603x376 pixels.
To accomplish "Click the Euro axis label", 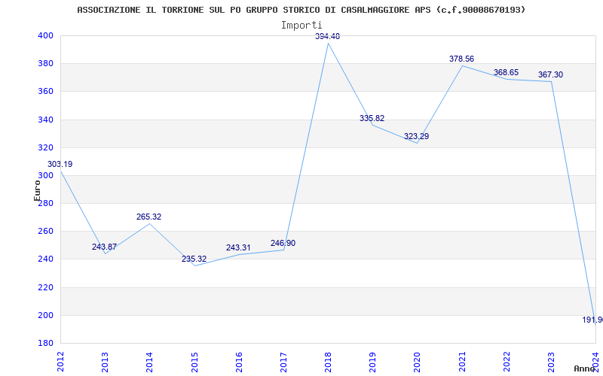I will point(37,190).
